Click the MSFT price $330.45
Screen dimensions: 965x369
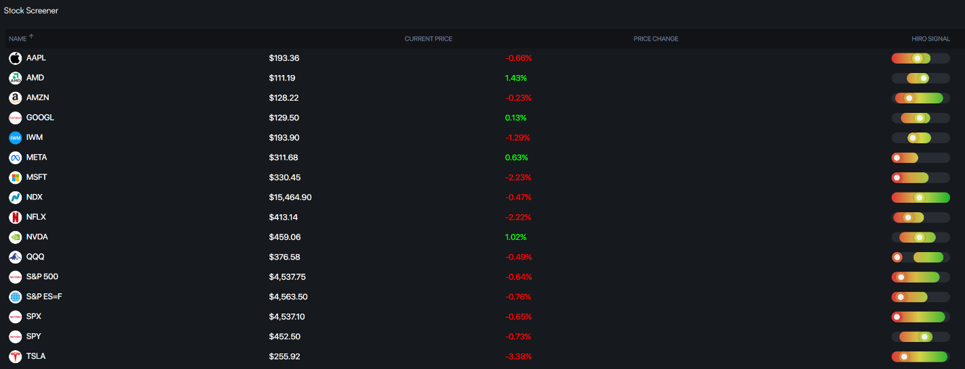coord(285,178)
